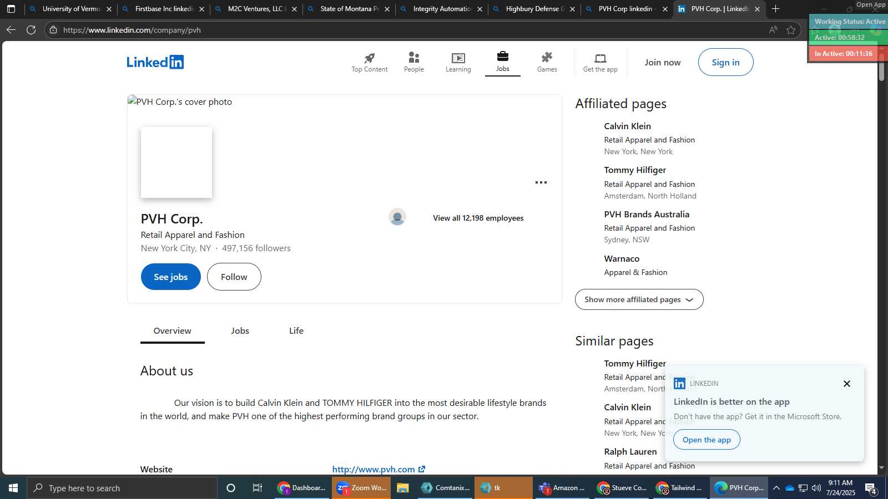Click the Open the app button
Viewport: 888px width, 499px height.
click(x=707, y=440)
